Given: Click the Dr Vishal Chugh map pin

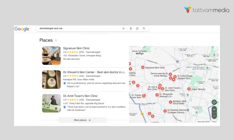Looking at the screenshot, I should point(175,77).
